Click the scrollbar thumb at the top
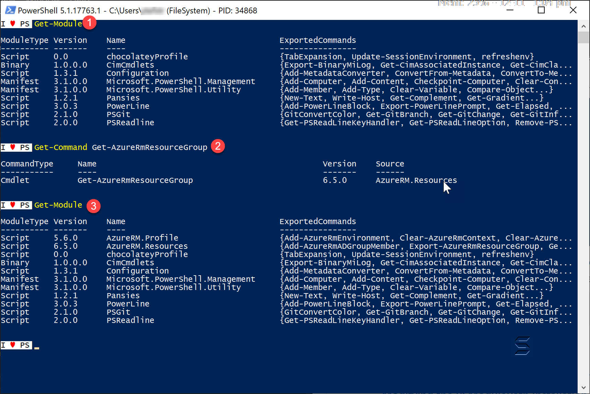The width and height of the screenshot is (590, 394). tap(583, 38)
